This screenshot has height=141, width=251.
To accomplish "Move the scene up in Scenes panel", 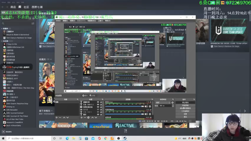I will click(x=64, y=118).
